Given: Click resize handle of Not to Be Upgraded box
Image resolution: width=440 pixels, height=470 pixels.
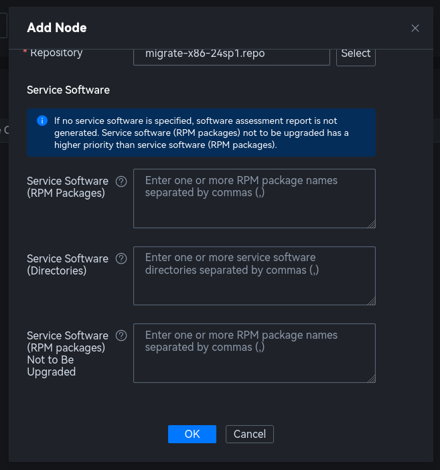Looking at the screenshot, I should click(371, 378).
